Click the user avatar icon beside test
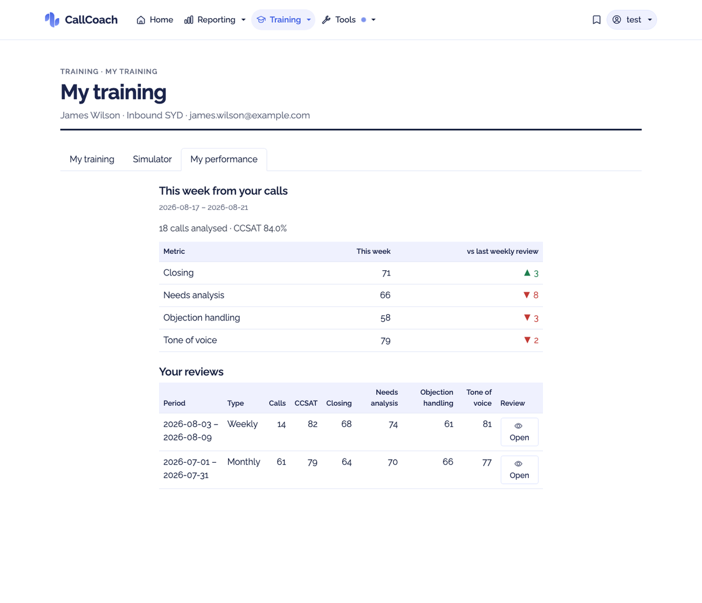The image size is (702, 603). click(x=617, y=20)
